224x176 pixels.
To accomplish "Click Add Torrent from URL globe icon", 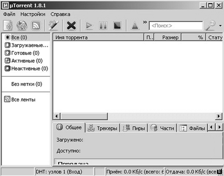I will point(22,26).
